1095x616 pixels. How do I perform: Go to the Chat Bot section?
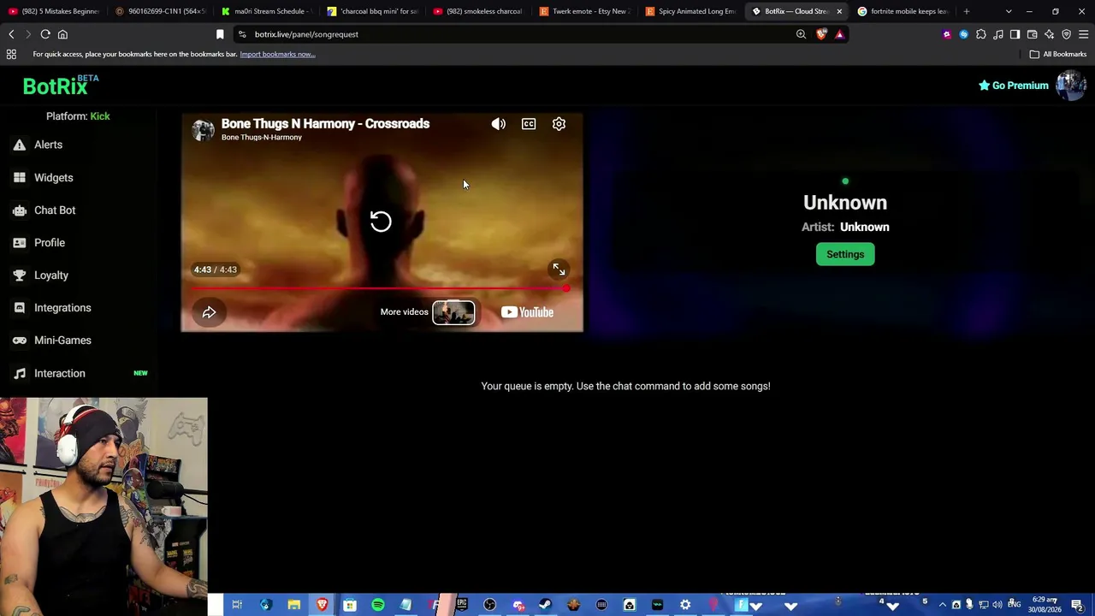pyautogui.click(x=55, y=210)
